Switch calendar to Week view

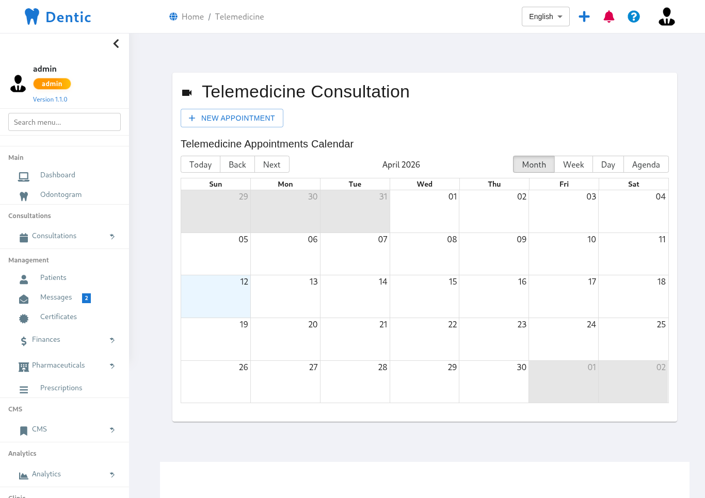point(573,164)
